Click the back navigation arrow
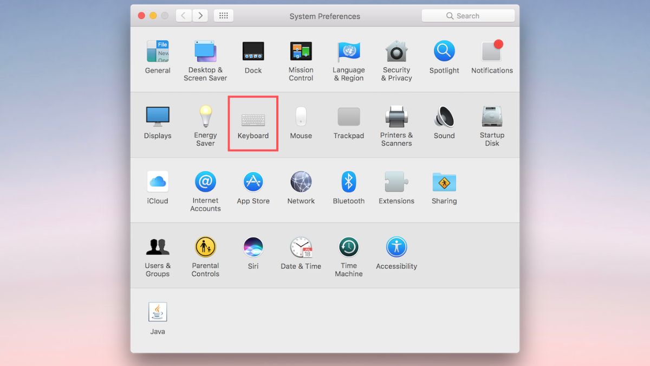Image resolution: width=650 pixels, height=366 pixels. [x=183, y=16]
